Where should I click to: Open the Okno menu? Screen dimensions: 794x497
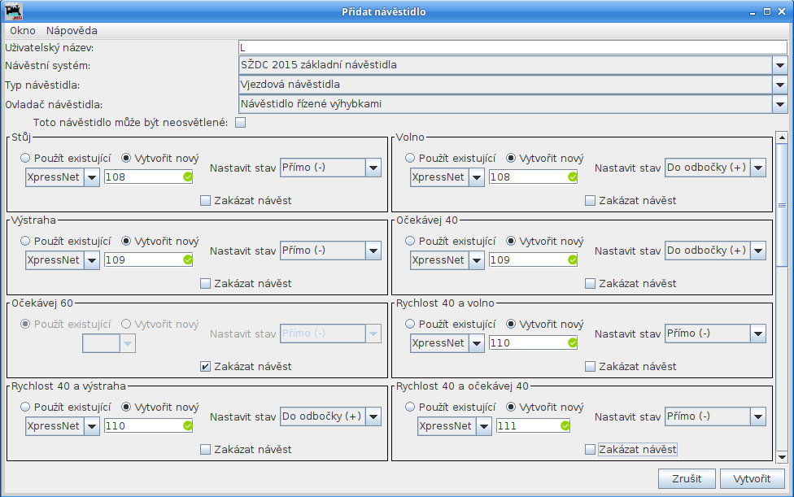click(23, 30)
